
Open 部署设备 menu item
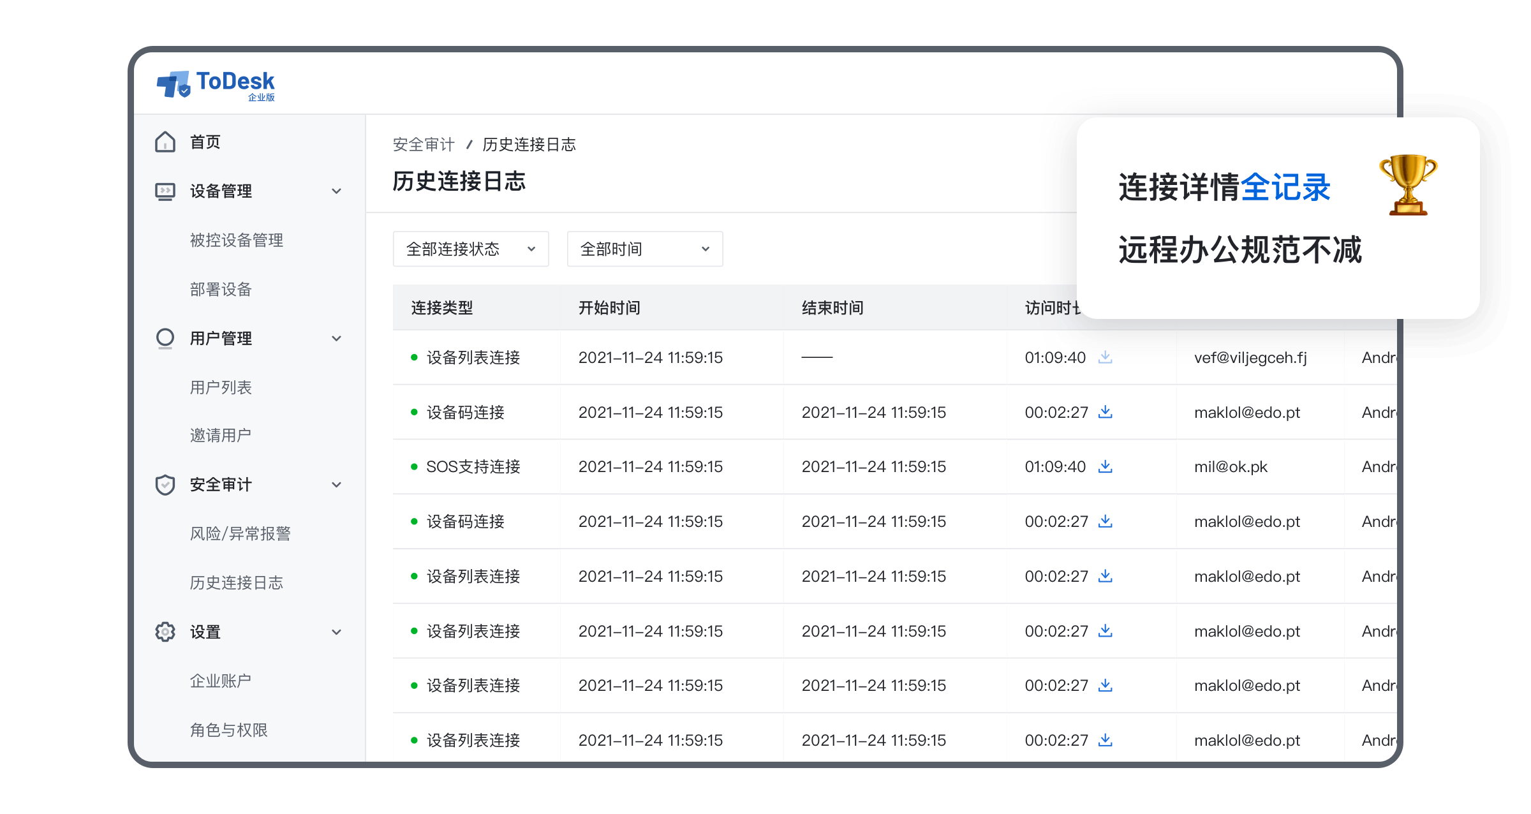click(221, 290)
